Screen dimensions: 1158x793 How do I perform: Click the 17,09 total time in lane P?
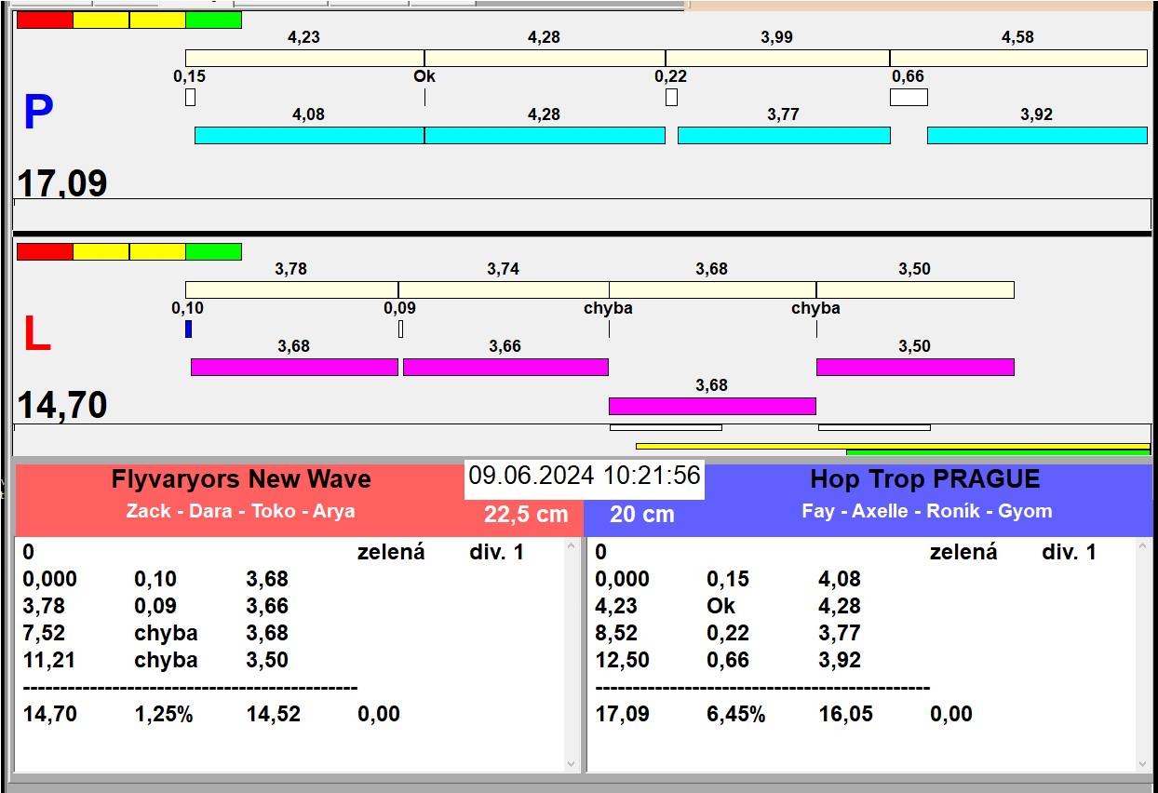point(62,182)
